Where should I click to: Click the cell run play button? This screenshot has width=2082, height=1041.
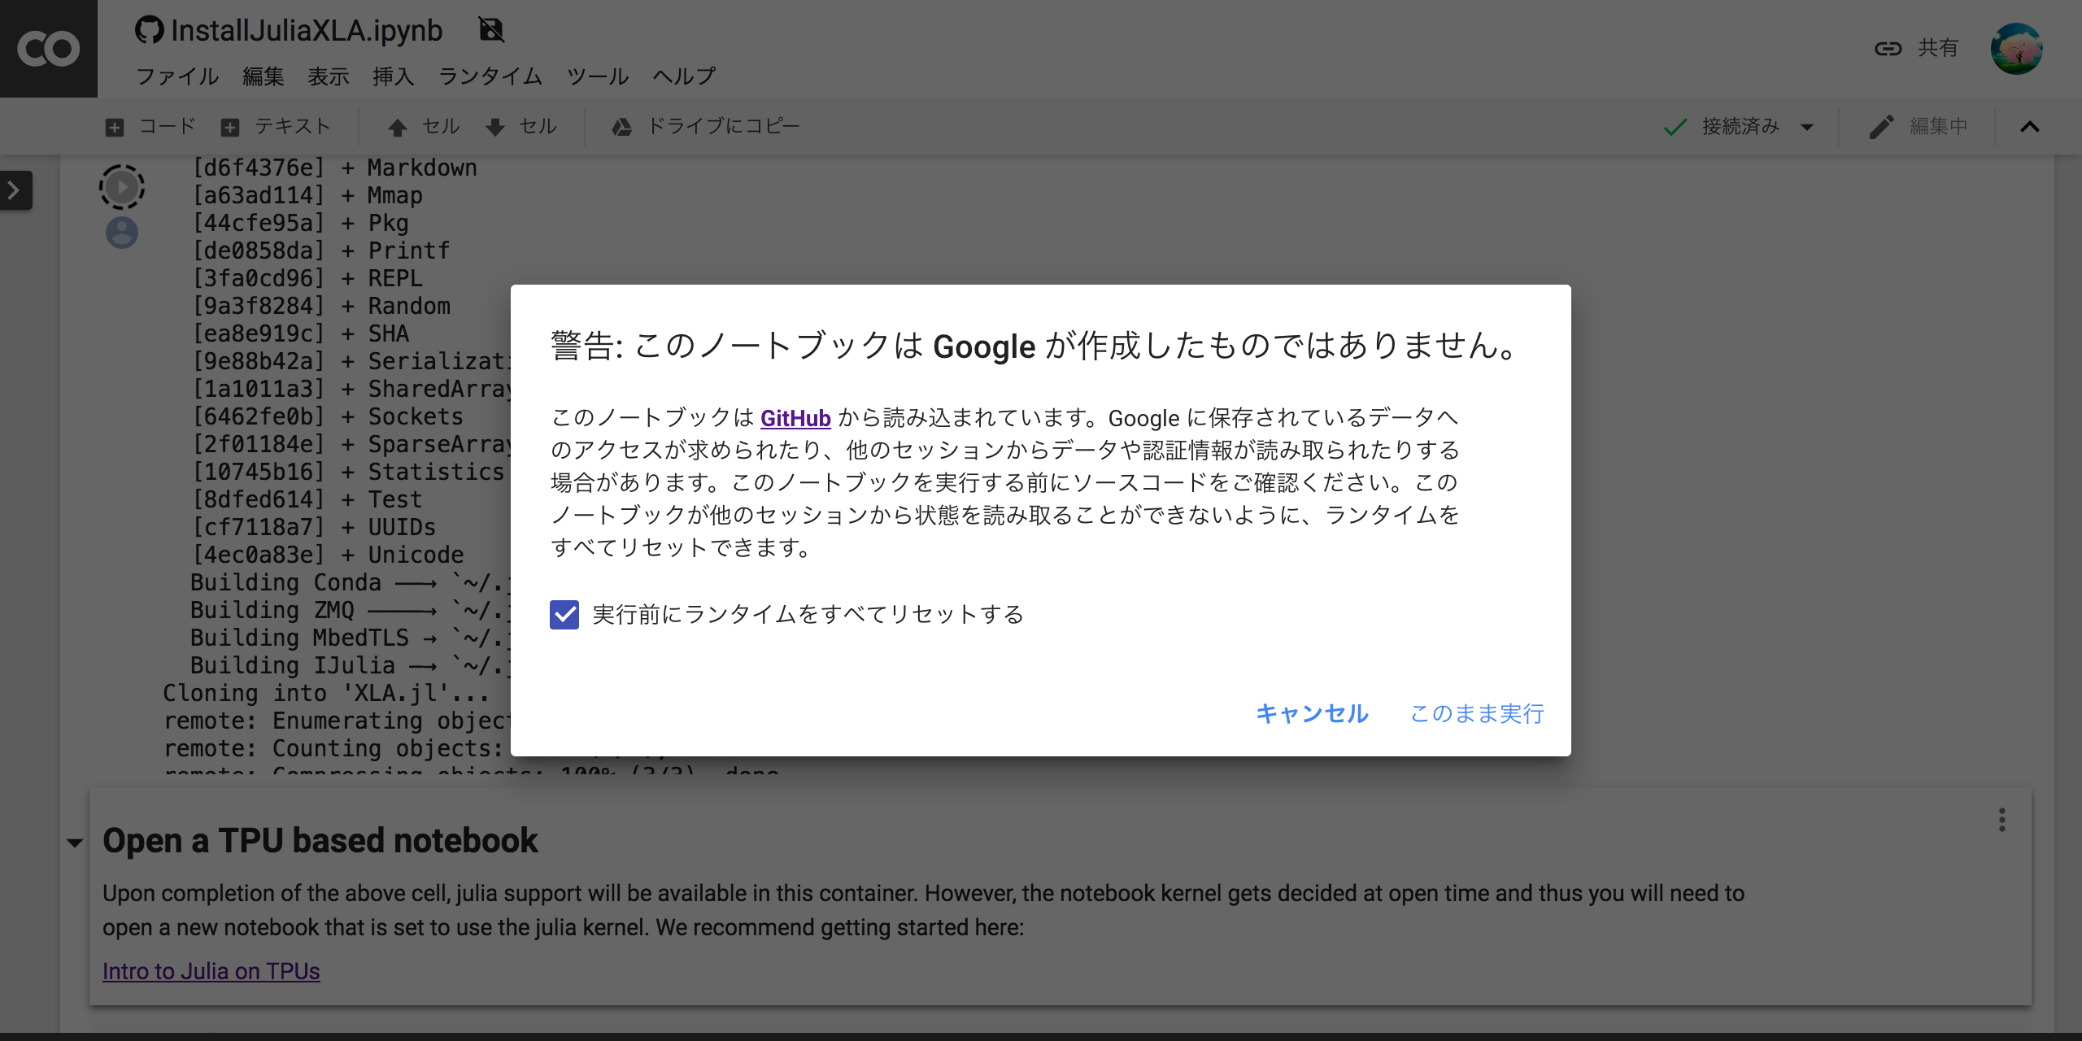point(121,186)
